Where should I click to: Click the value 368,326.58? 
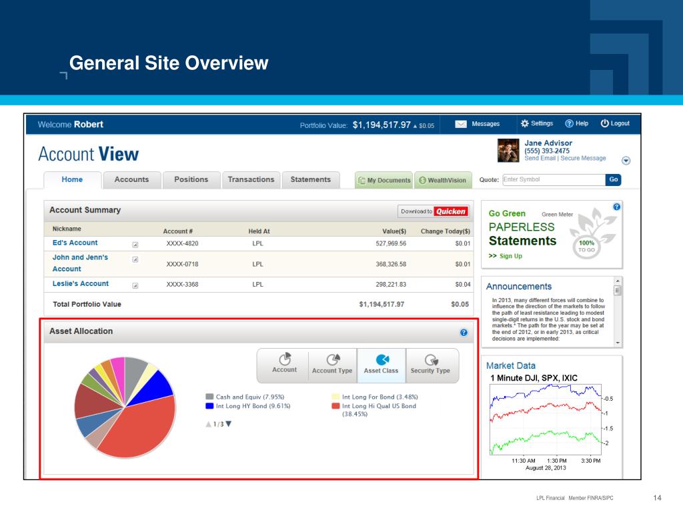click(391, 264)
